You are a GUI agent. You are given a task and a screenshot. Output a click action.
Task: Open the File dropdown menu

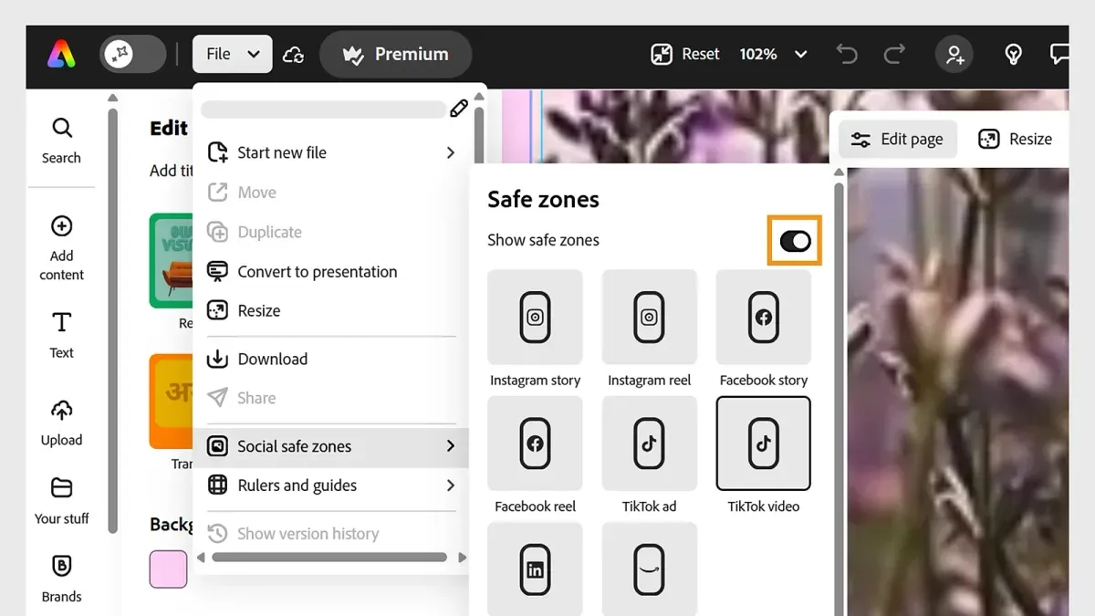(232, 55)
